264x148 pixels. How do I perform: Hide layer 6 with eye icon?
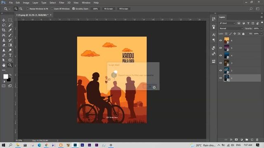pos(221,40)
